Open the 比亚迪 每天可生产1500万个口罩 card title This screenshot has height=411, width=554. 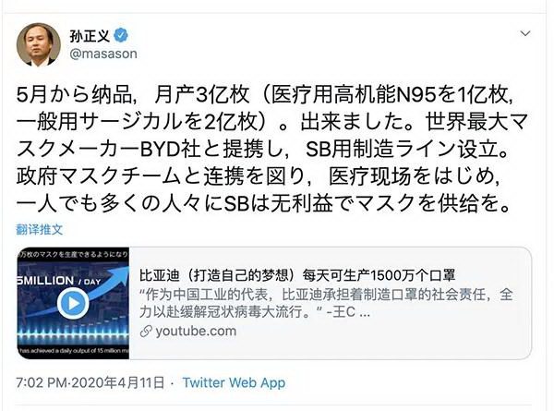(297, 275)
